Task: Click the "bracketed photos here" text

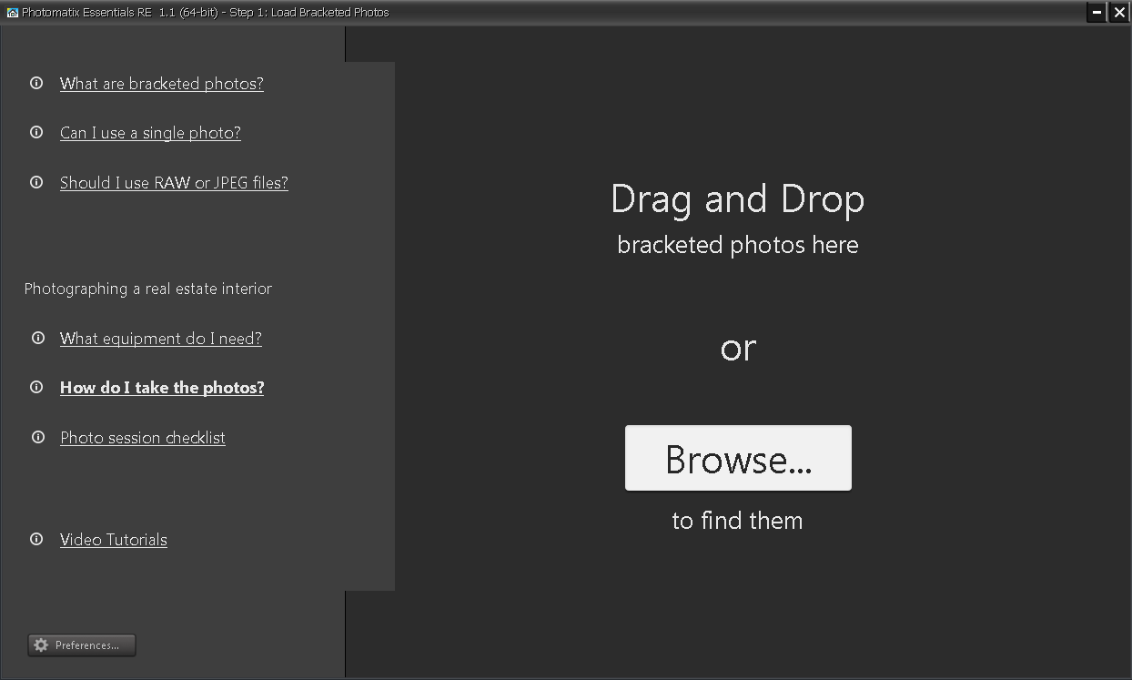Action: [x=738, y=245]
